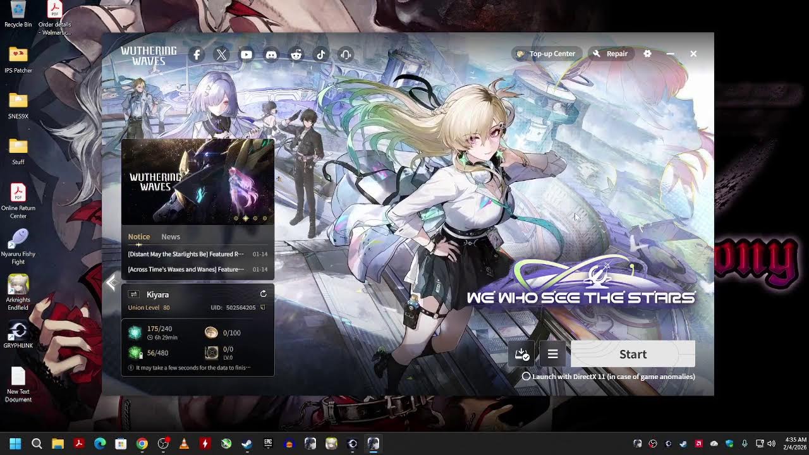Screen dimensions: 809x455
Task: Select the SNES9X folder on desktop
Action: click(x=18, y=106)
